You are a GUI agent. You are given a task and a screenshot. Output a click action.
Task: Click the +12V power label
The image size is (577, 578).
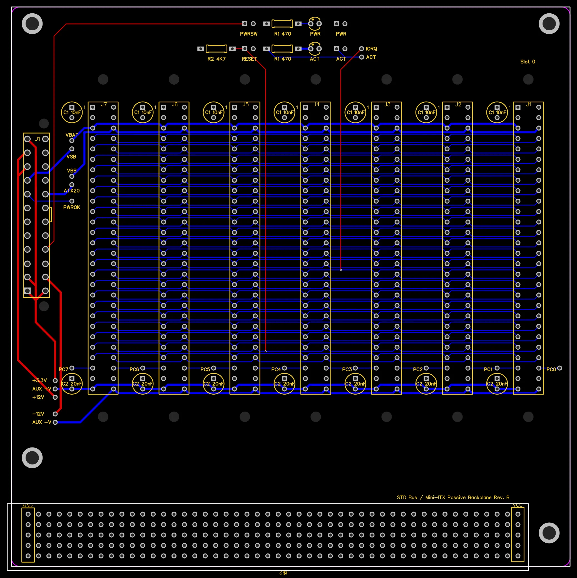click(x=38, y=397)
